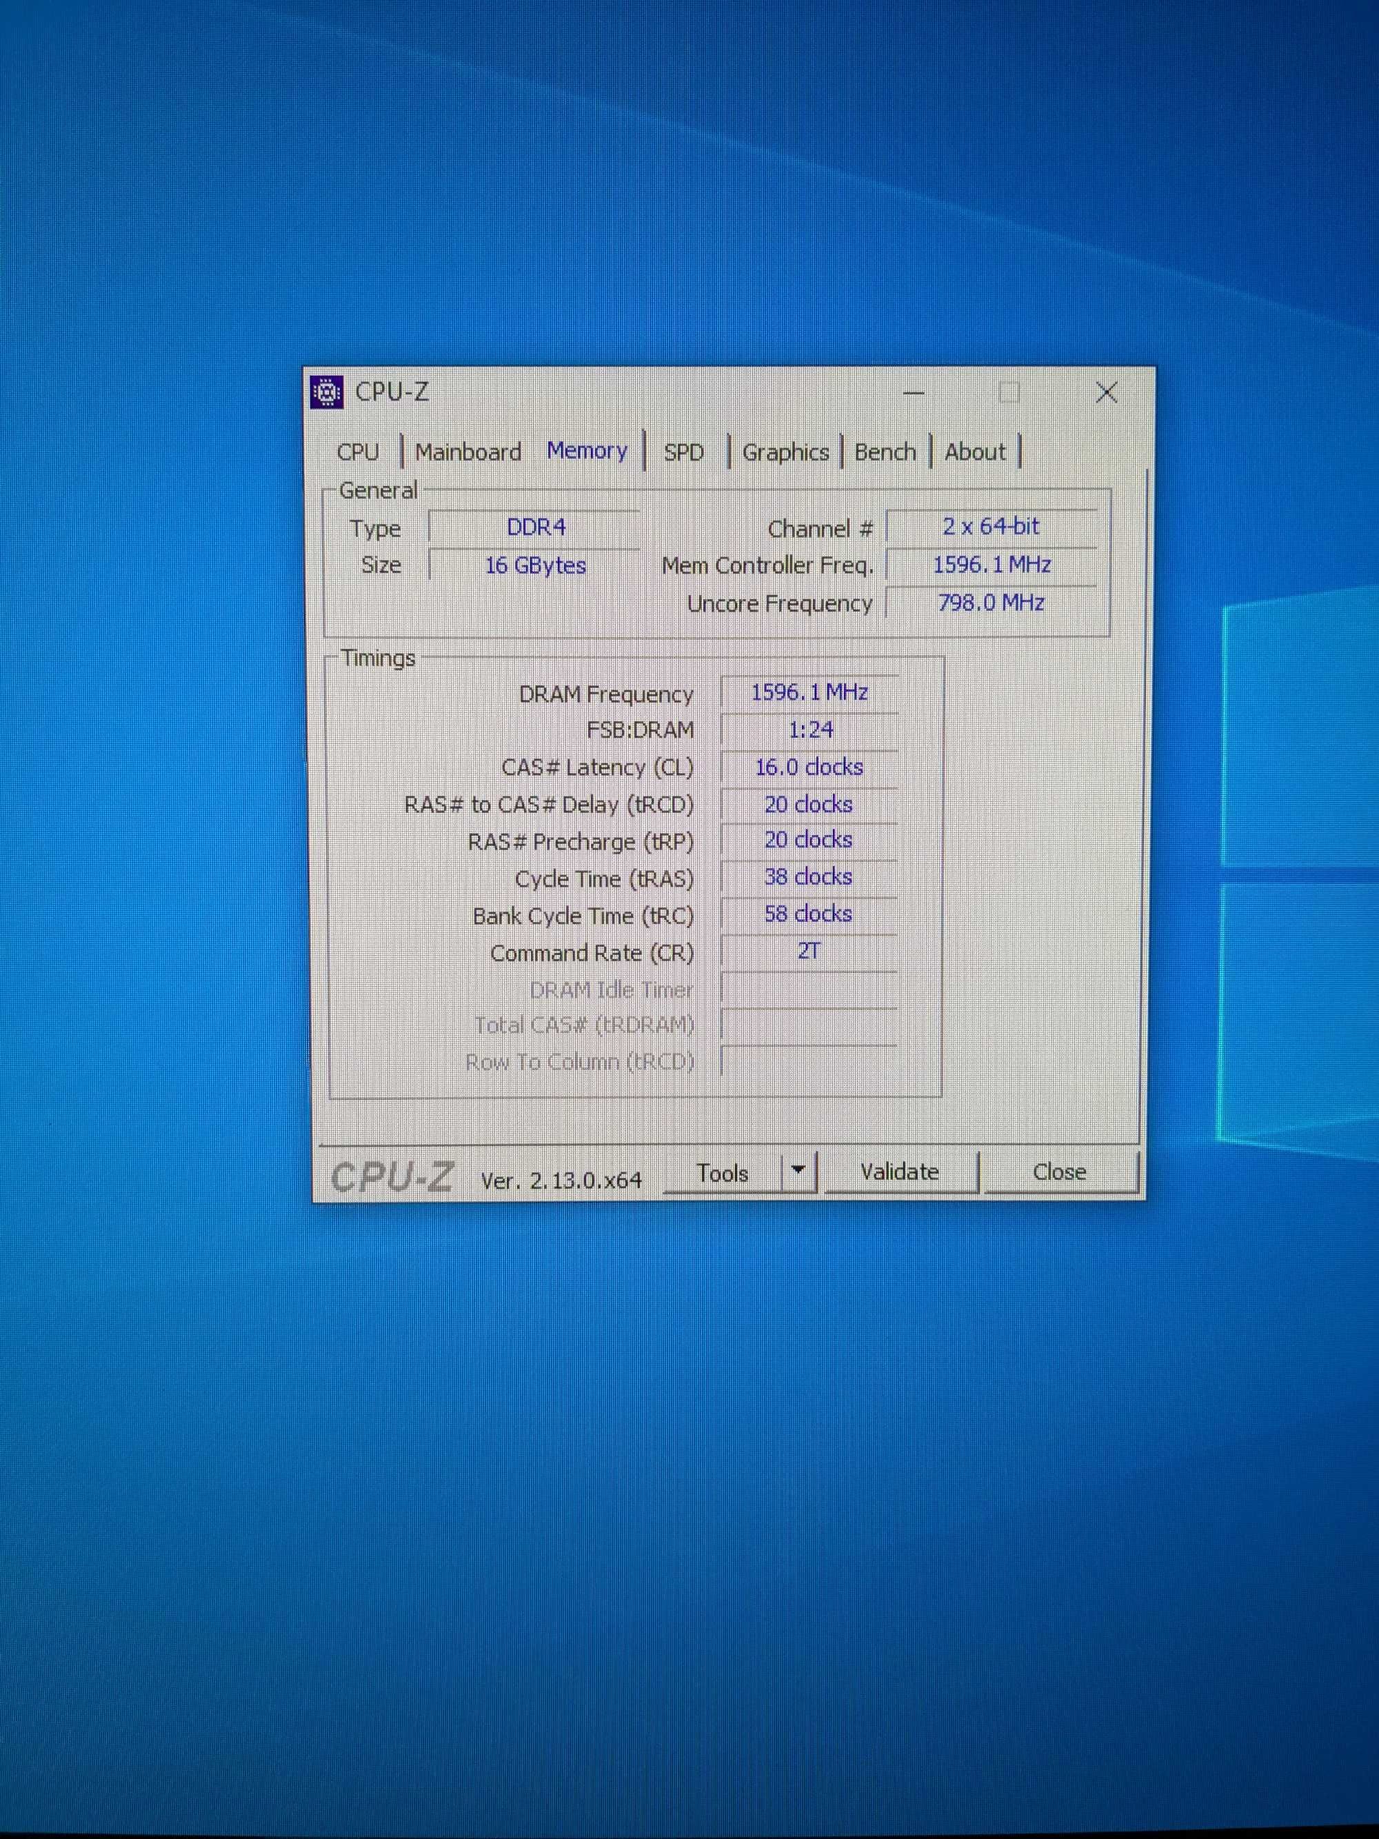Click the DDR4 memory type value
Screen dimensions: 1379x1839
pos(535,527)
